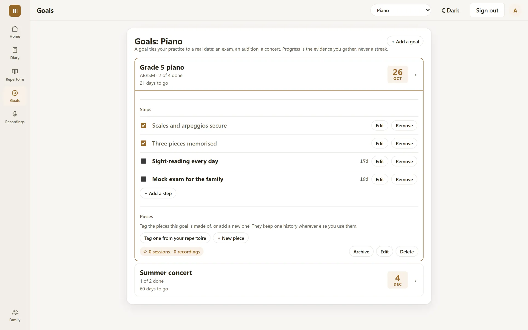The height and width of the screenshot is (330, 528).
Task: Edit Mock exam for the family
Action: [380, 179]
